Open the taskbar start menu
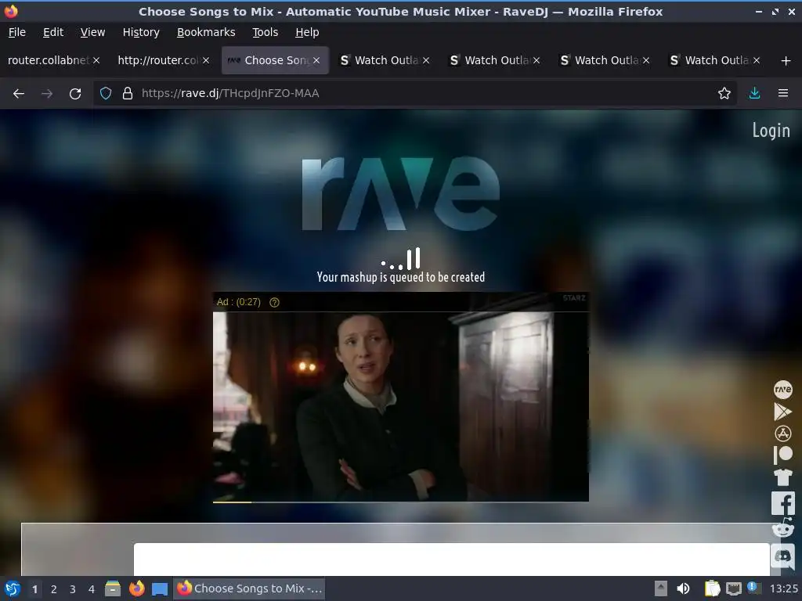 tap(13, 588)
